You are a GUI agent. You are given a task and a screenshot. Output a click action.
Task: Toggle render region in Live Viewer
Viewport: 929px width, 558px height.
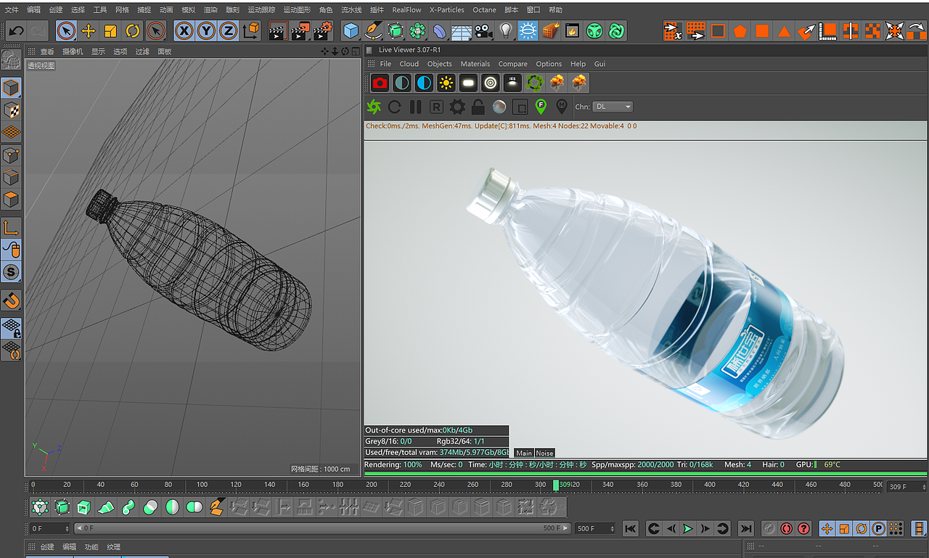[x=520, y=107]
